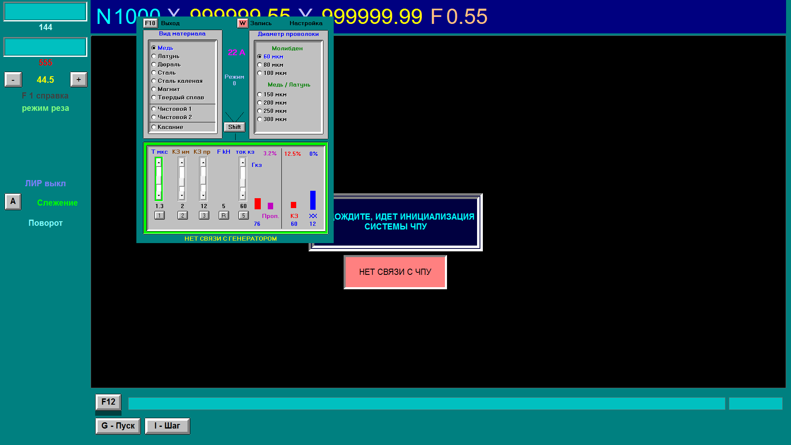
Task: Click the red W record icon
Action: tap(242, 23)
